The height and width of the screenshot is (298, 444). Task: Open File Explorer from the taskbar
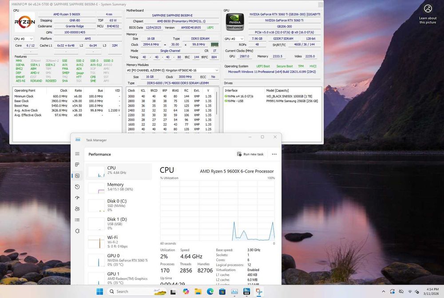tap(198, 291)
